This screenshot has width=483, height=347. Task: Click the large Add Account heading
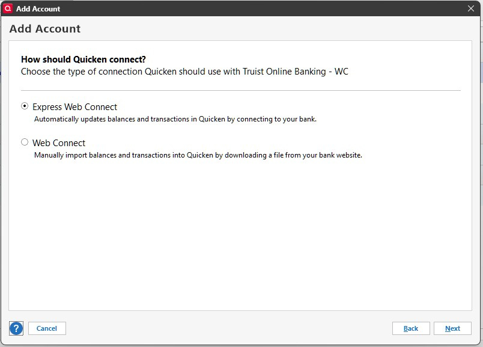coord(45,29)
